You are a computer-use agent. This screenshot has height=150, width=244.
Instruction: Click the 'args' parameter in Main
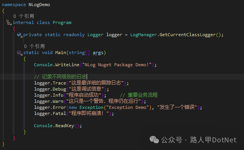98,53
